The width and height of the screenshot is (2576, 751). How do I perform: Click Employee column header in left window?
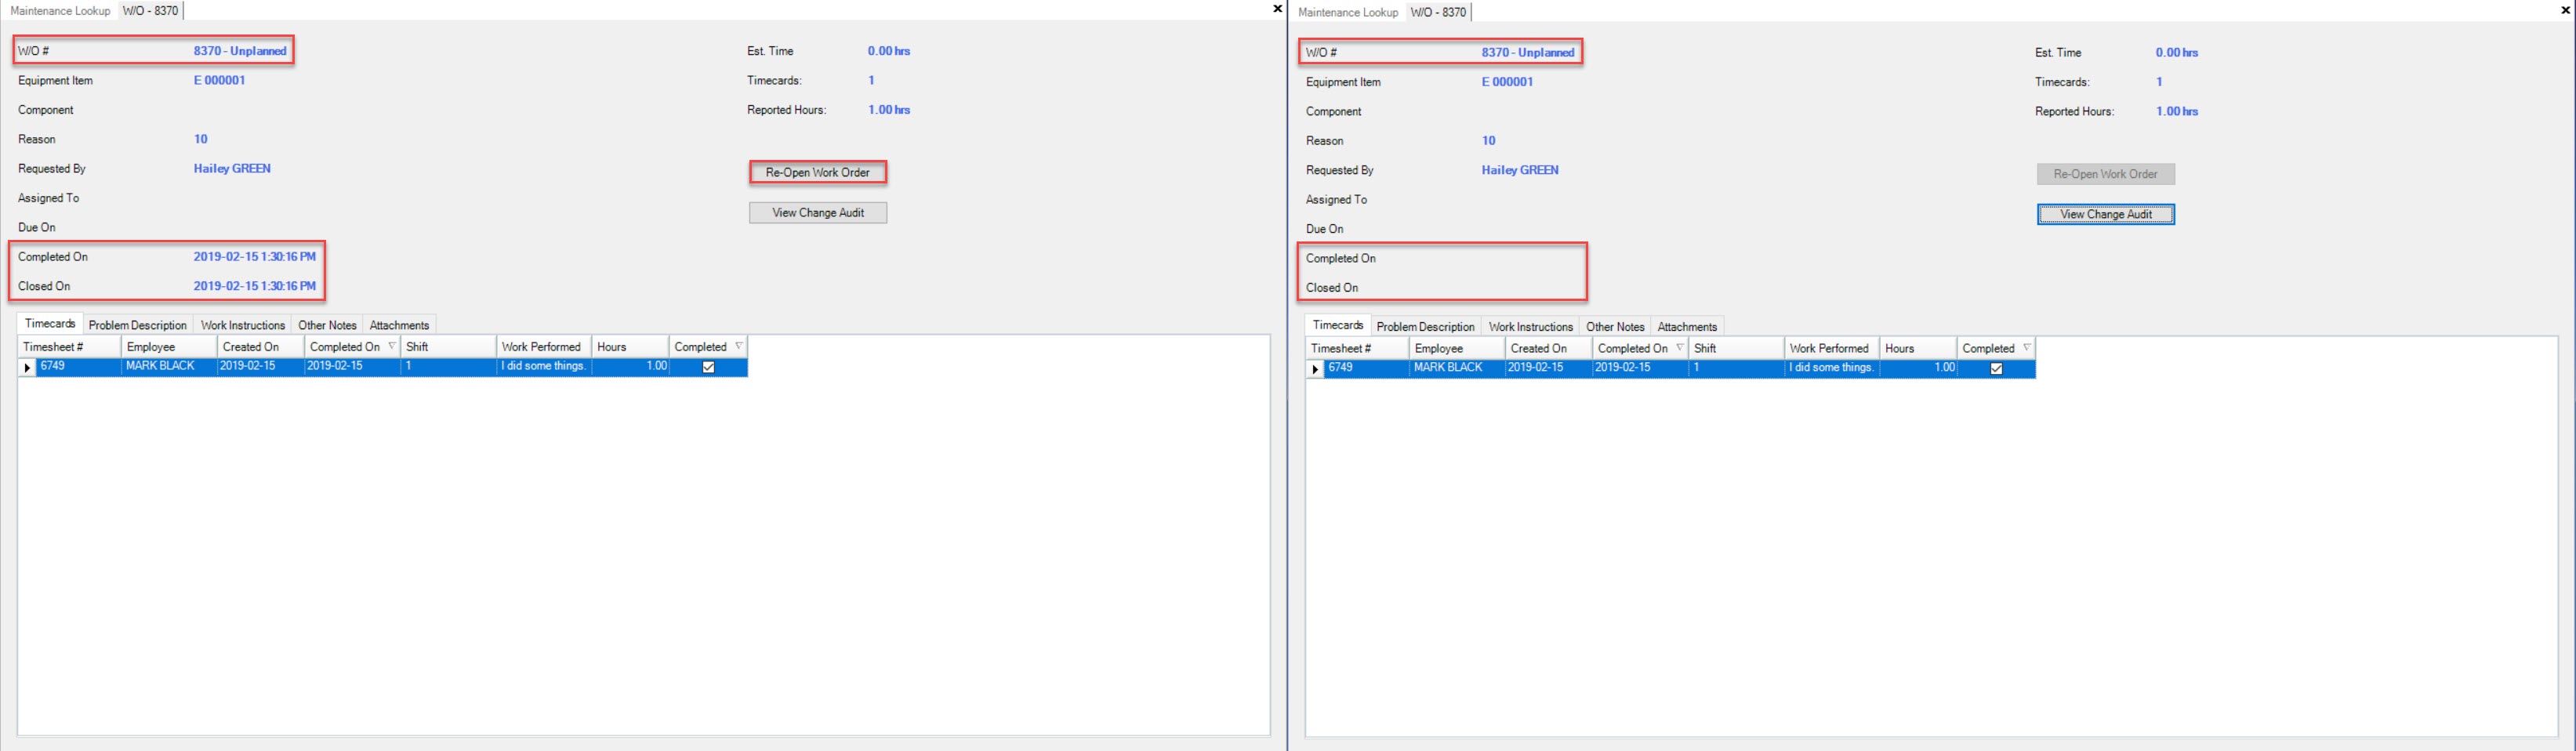click(169, 347)
